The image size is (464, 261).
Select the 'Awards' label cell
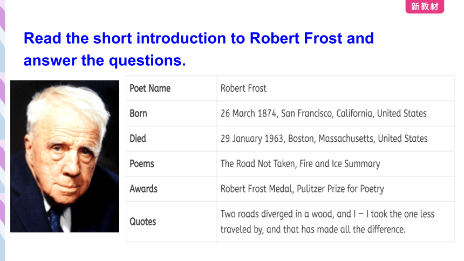[172, 189]
